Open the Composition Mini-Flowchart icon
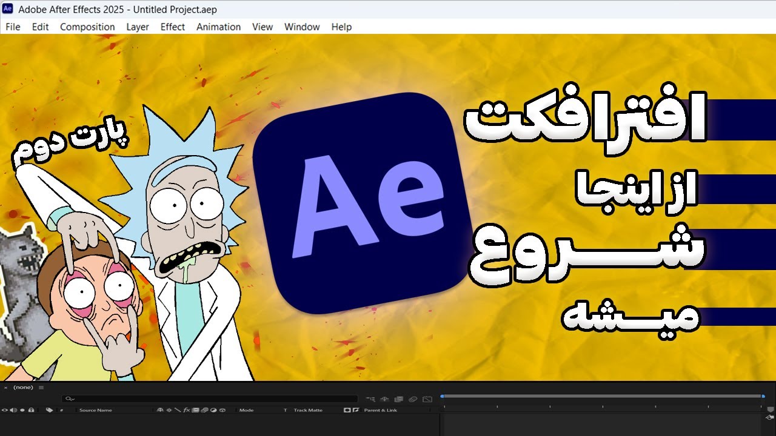The height and width of the screenshot is (436, 776). [370, 400]
